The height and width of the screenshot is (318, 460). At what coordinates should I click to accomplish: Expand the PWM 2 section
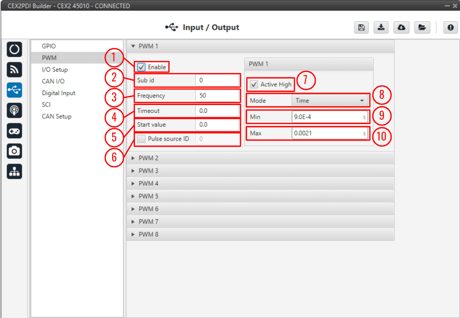(260, 158)
